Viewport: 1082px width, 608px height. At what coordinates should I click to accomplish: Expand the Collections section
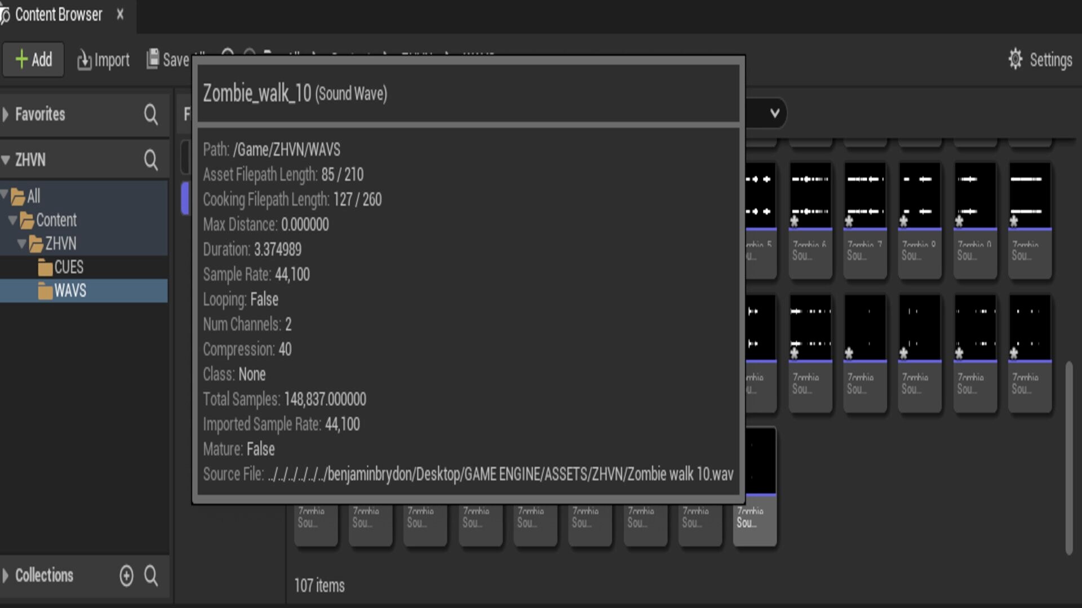coord(6,575)
